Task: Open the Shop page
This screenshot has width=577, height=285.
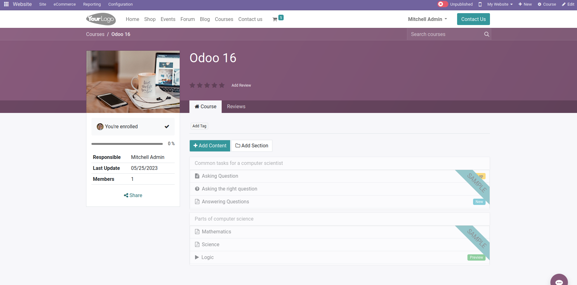Action: coord(150,19)
